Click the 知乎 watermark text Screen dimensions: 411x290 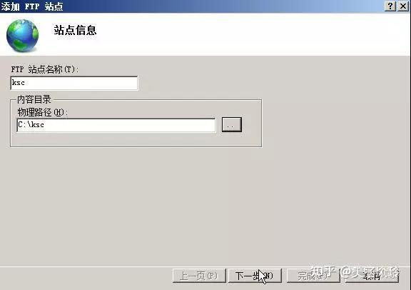point(323,272)
